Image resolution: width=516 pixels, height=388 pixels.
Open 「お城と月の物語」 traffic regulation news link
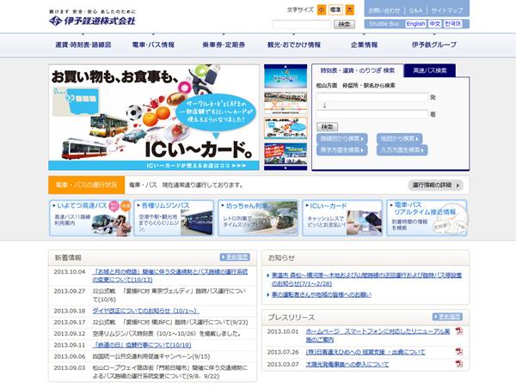(169, 276)
